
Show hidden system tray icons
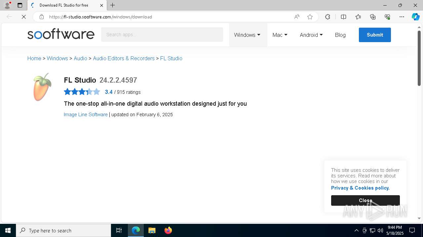click(356, 230)
